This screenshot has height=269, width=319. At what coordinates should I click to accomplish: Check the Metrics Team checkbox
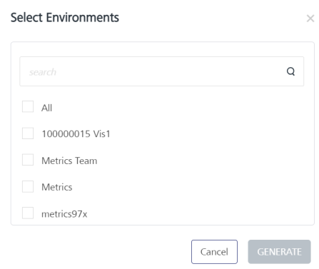pos(28,160)
